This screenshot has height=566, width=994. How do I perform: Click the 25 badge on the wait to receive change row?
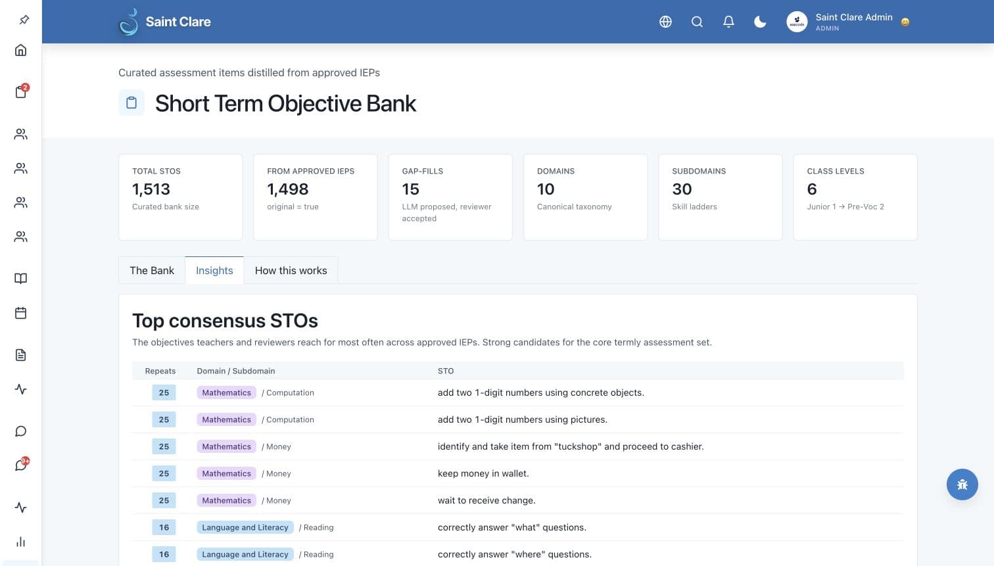164,500
